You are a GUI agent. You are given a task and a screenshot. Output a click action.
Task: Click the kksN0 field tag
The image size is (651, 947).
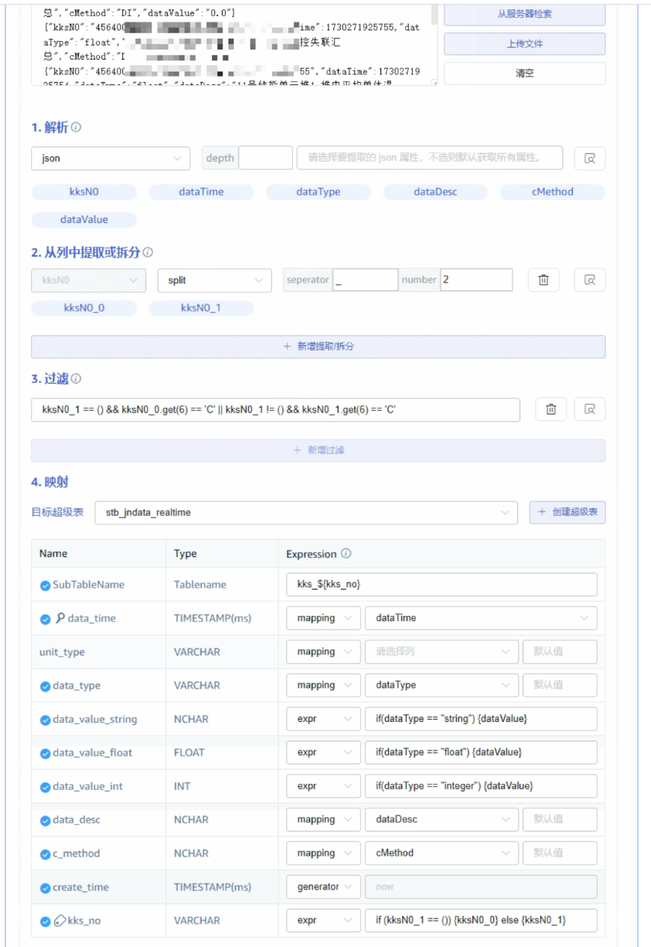point(84,192)
